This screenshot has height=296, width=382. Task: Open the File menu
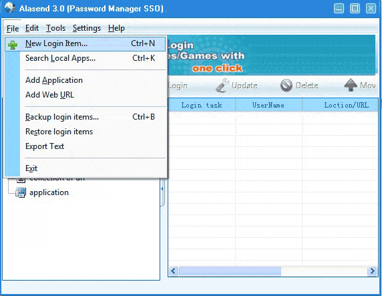(13, 28)
